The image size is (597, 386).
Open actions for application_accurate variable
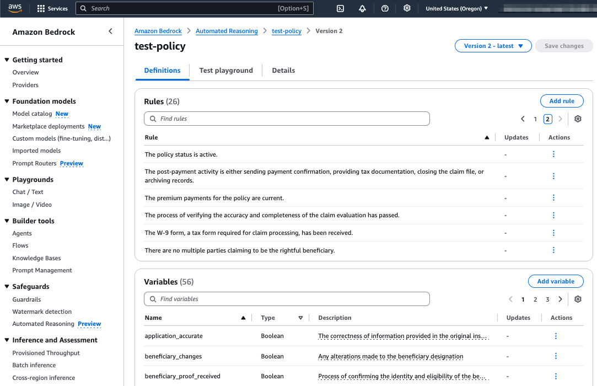[556, 336]
